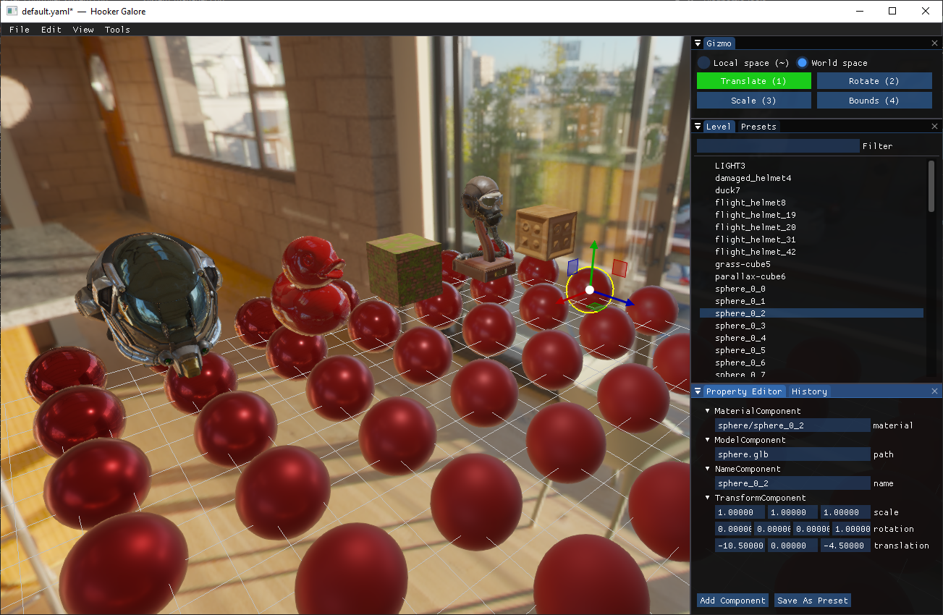The image size is (943, 615).
Task: Select duck7 in the Level list
Action: point(811,190)
